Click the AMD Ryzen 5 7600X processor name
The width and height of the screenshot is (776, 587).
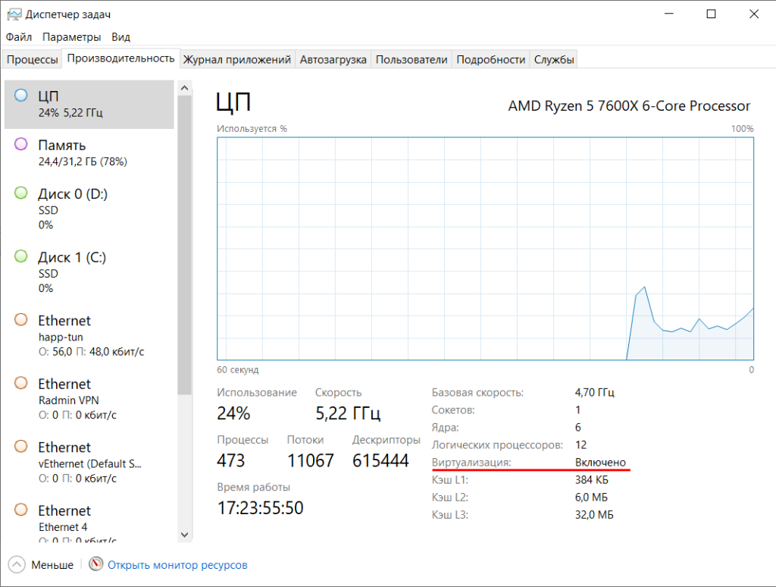tap(629, 106)
